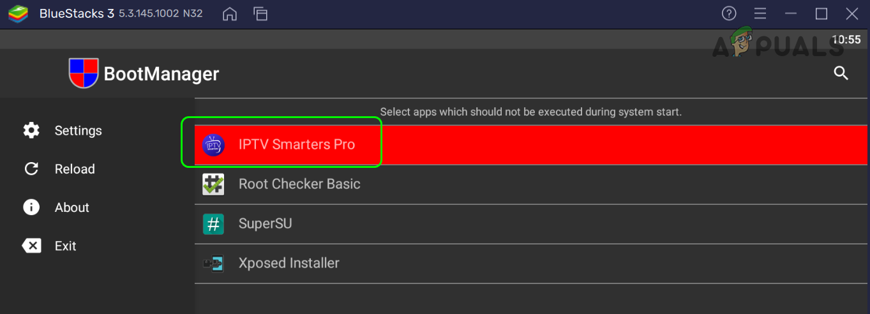Open the multi-instance windows icon
The width and height of the screenshot is (870, 314).
(260, 13)
